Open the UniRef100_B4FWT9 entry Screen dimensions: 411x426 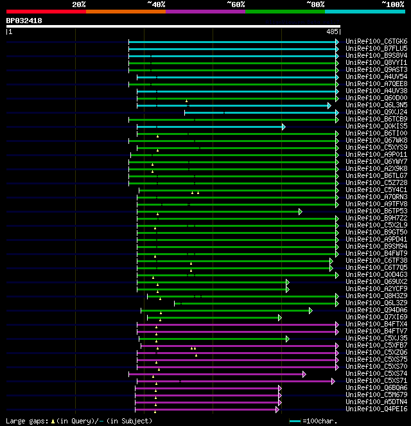point(376,253)
